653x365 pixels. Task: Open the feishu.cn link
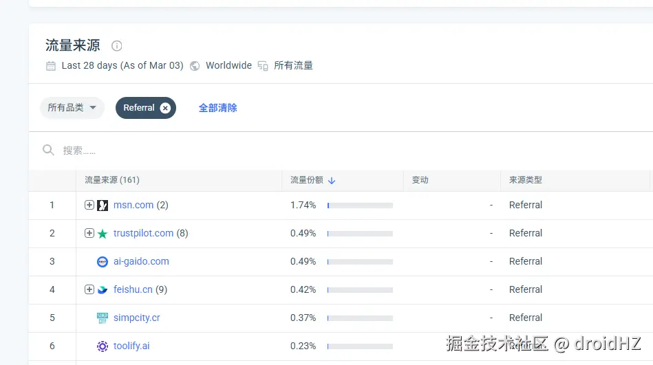pyautogui.click(x=133, y=289)
